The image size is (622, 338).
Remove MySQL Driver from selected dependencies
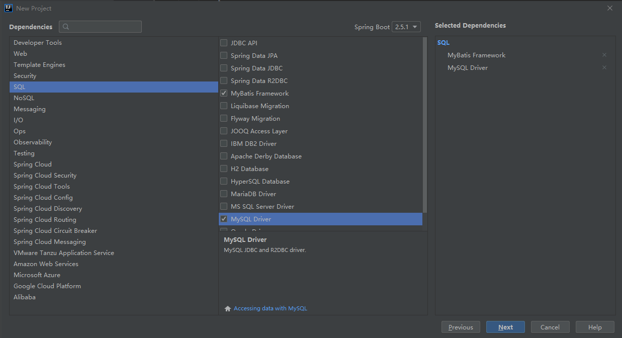click(604, 68)
